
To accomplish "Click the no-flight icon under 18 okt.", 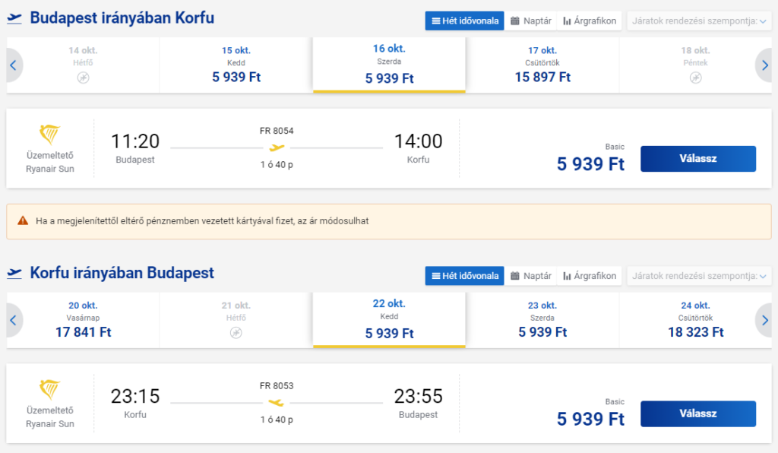I will [696, 78].
